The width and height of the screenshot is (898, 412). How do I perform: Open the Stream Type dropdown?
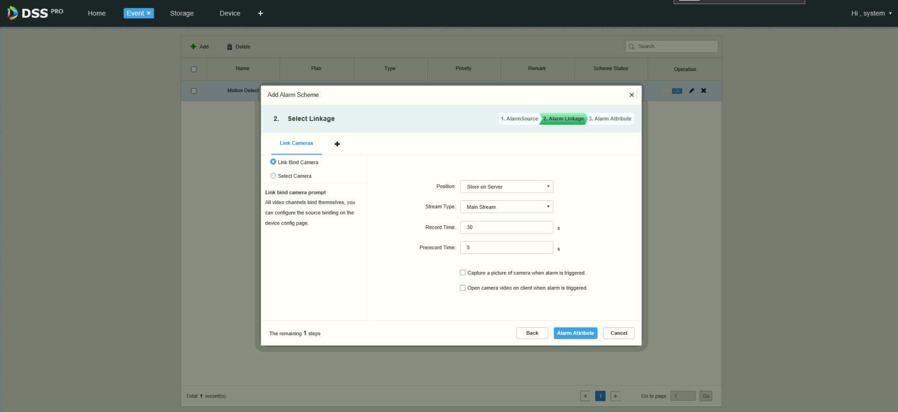(506, 207)
